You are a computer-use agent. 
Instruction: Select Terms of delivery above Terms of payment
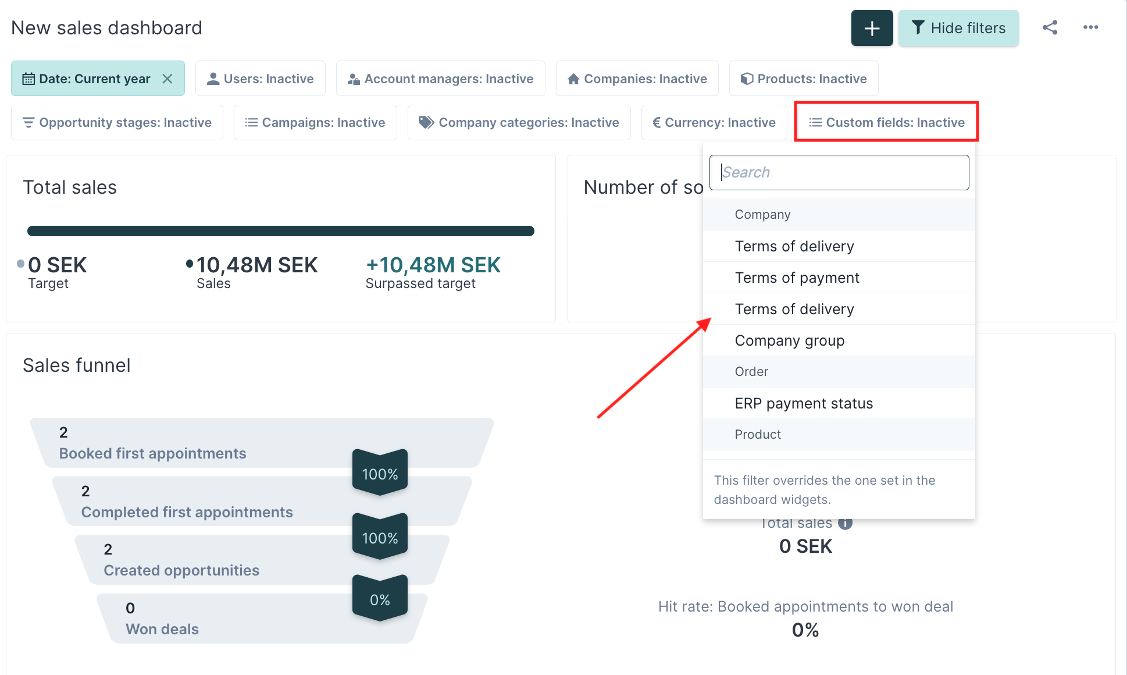click(x=839, y=246)
